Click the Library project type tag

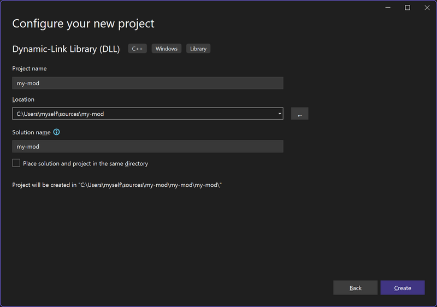pos(198,49)
